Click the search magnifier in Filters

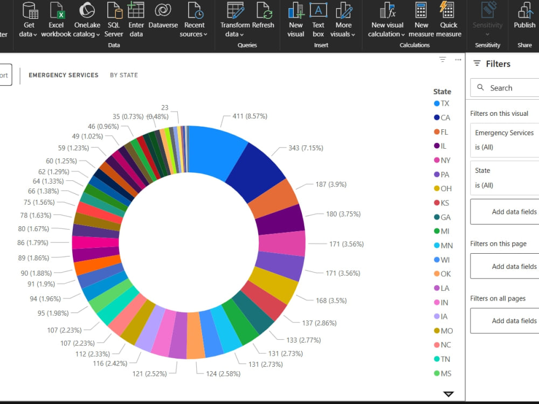481,87
